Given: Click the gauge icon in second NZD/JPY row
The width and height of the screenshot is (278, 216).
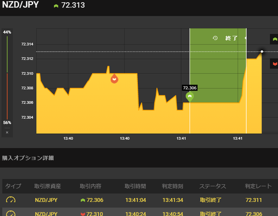Looking at the screenshot, I should [11, 213].
